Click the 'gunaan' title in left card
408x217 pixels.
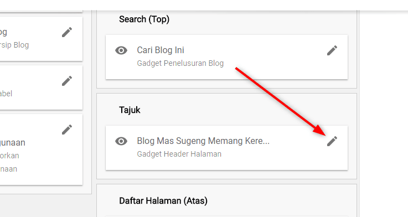pos(13,143)
